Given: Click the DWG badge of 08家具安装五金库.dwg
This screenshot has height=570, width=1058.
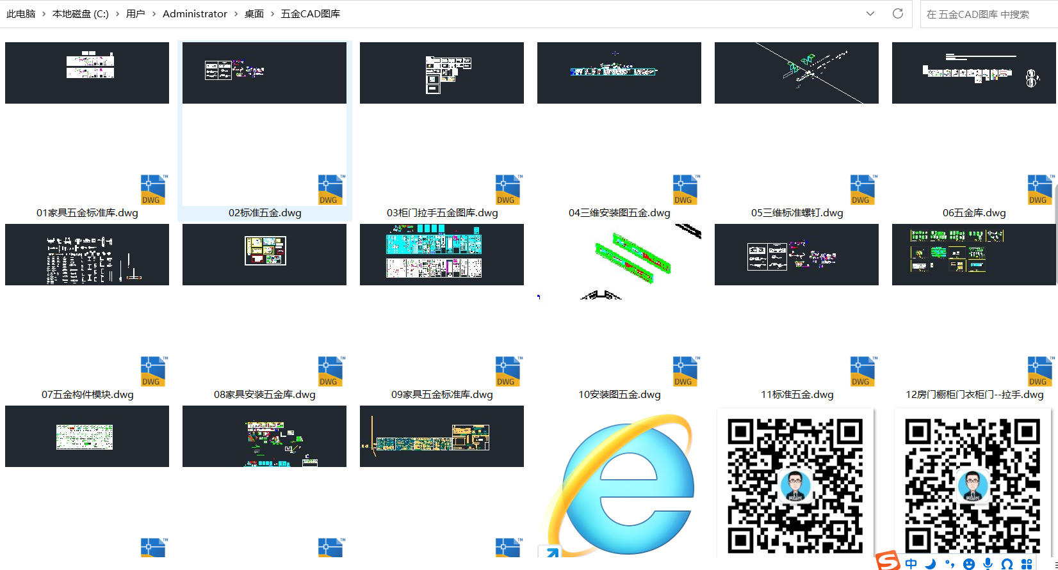Looking at the screenshot, I should click(330, 372).
